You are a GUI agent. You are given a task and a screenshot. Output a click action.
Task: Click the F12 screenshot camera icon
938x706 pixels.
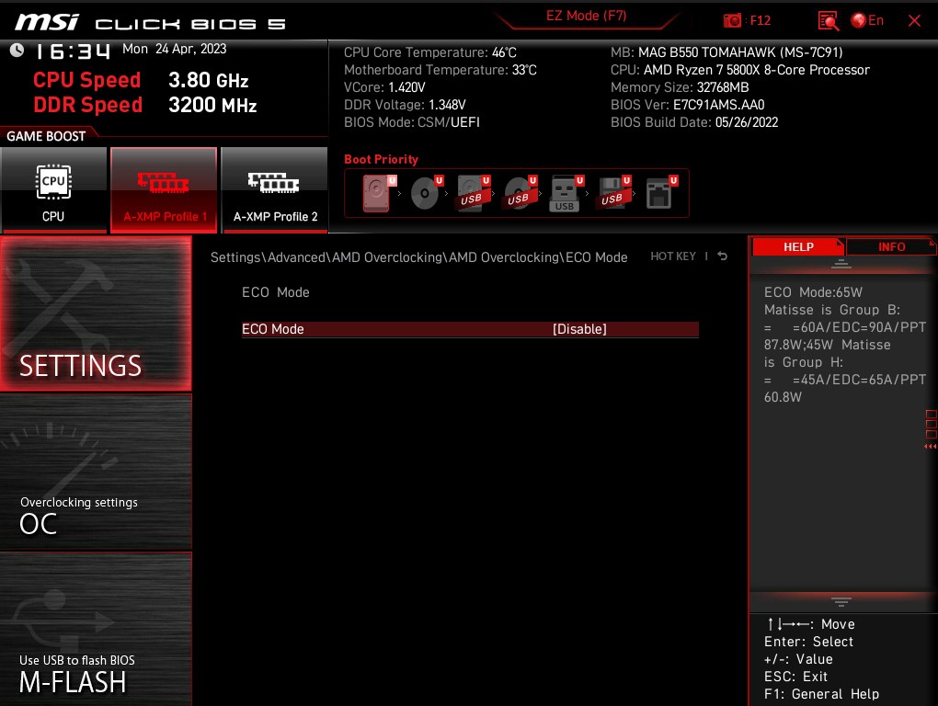tap(733, 19)
